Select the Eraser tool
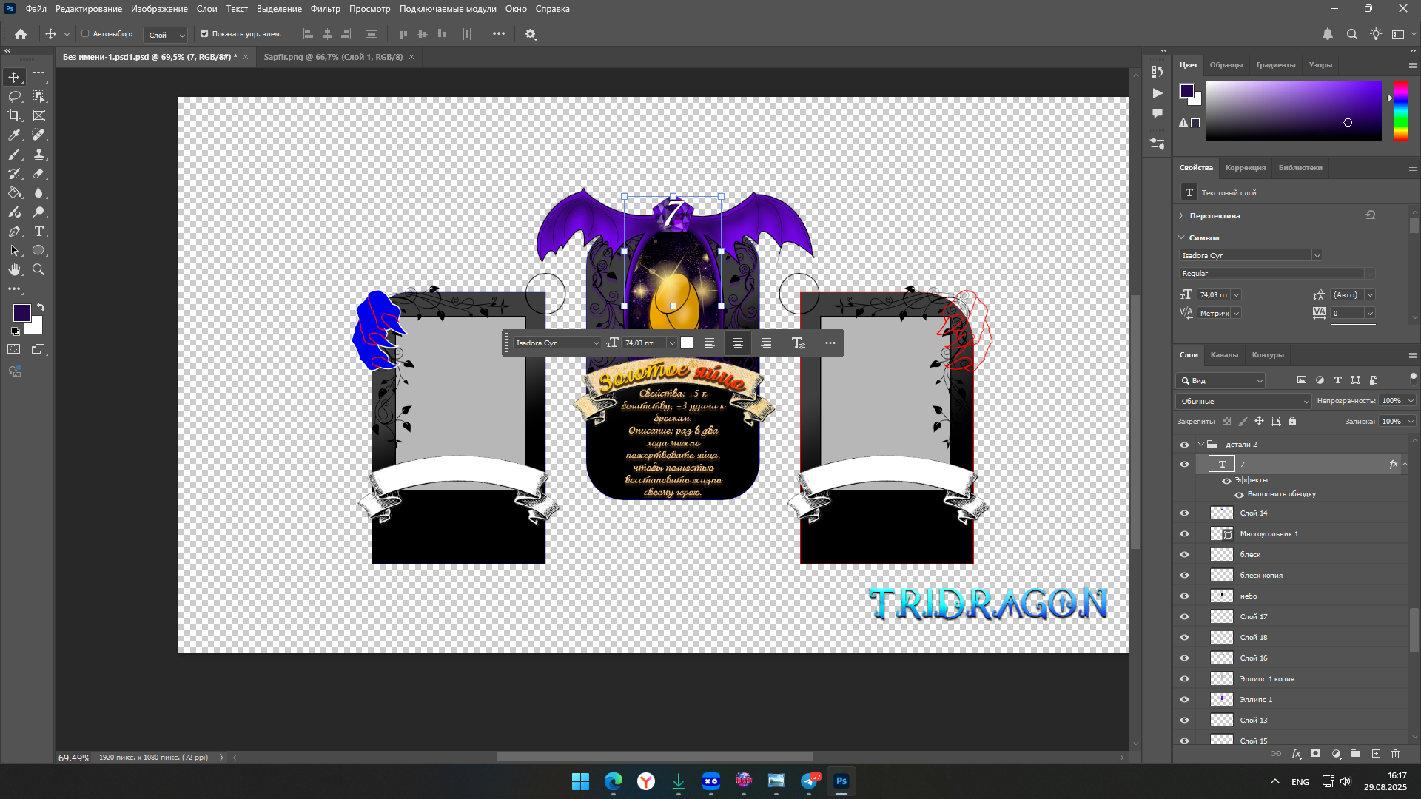The width and height of the screenshot is (1421, 799). (38, 174)
